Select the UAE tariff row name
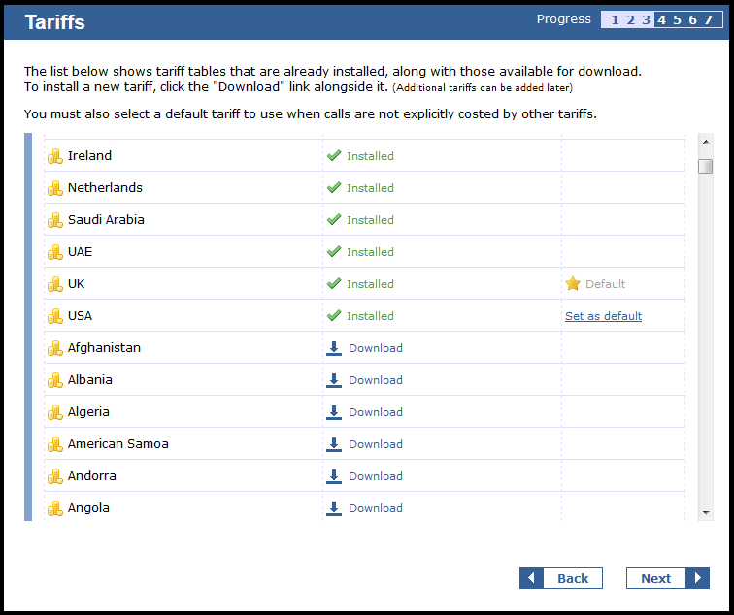Screen dimensions: 734x615 [x=79, y=252]
